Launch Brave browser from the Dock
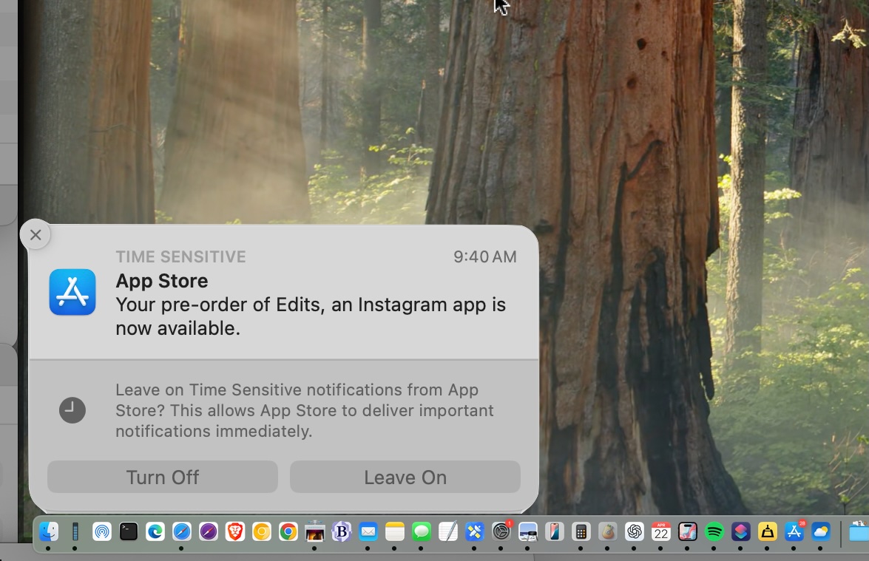 tap(235, 531)
